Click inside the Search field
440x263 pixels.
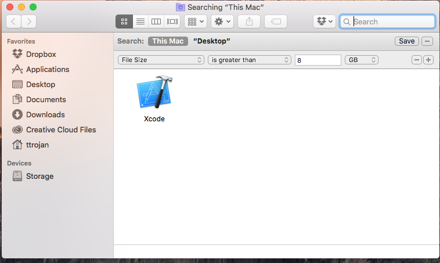pos(387,21)
